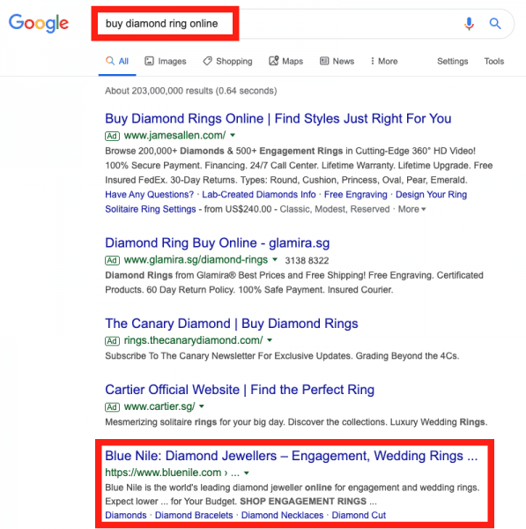Click the rings.thecanarydiamond.com/ URL text
Screen dimensions: 526x529
tap(193, 340)
